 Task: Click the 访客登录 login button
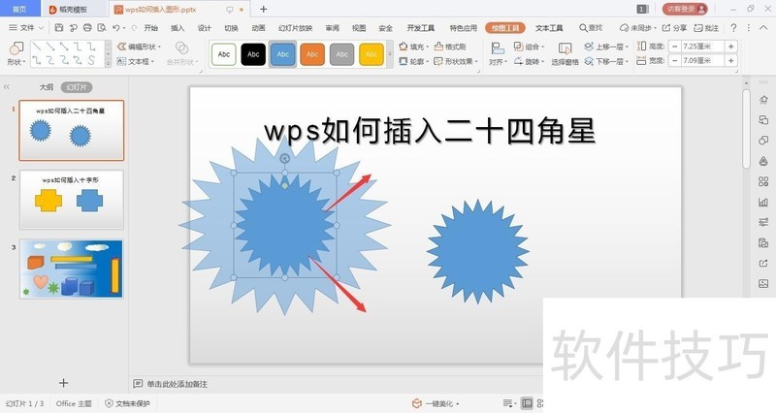pyautogui.click(x=685, y=9)
